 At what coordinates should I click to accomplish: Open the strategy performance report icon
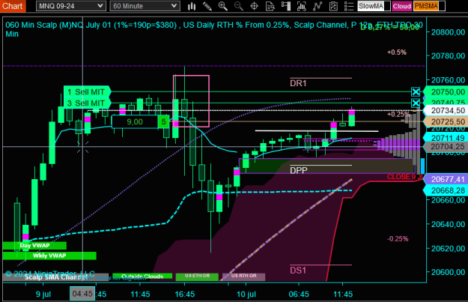[333, 6]
